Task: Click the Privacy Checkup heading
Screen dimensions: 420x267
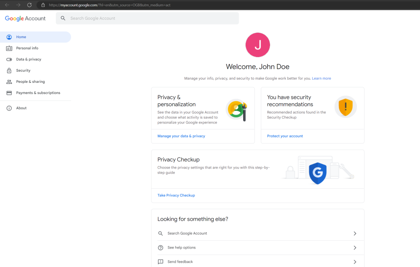Action: 178,160
